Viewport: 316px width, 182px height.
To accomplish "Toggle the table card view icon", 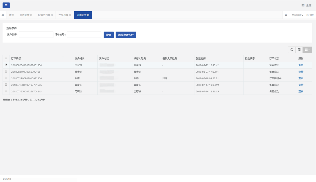I will click(299, 50).
